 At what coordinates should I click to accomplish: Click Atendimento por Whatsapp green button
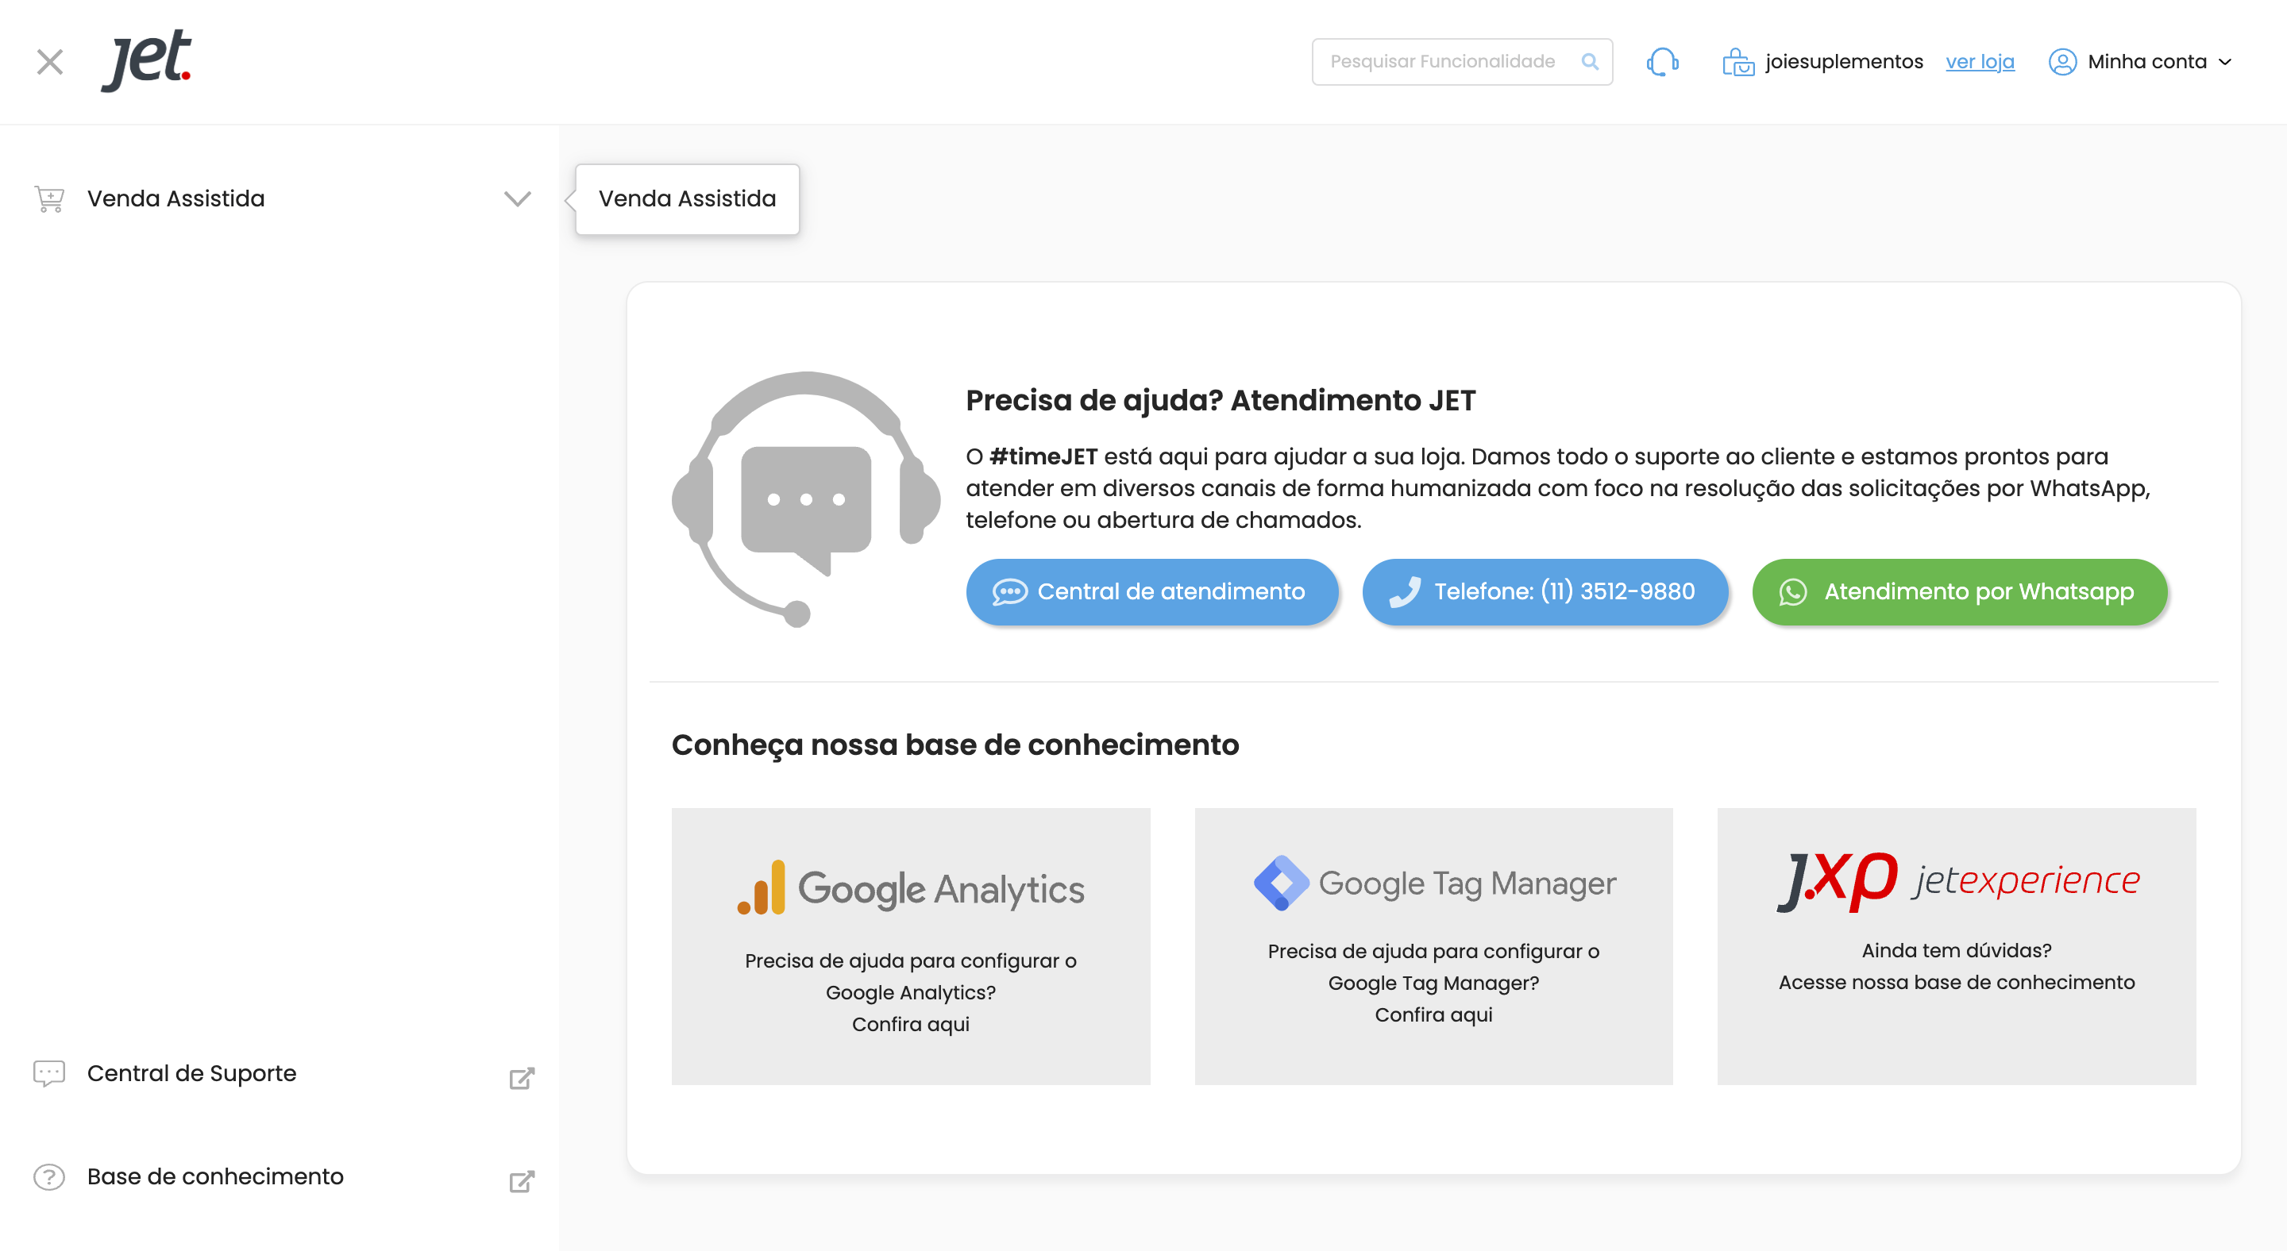[1958, 592]
